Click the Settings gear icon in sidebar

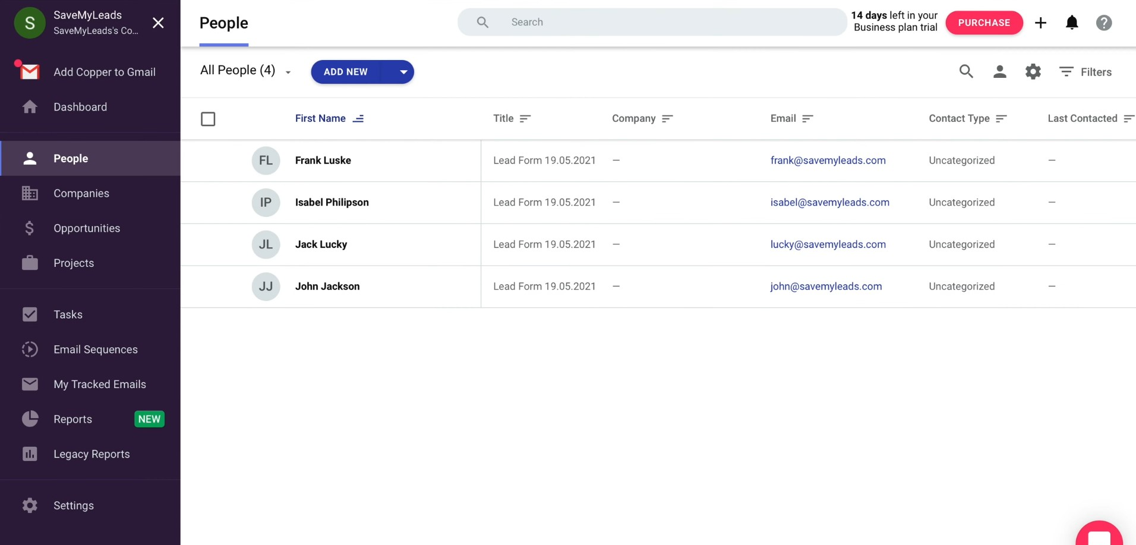pyautogui.click(x=30, y=505)
